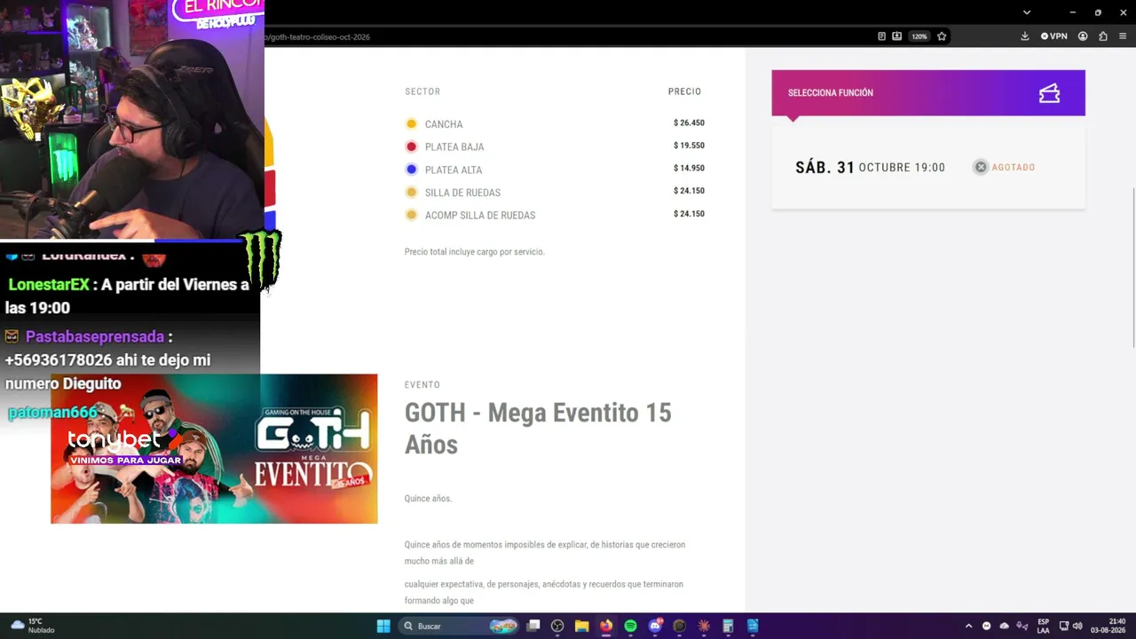Open Task View from taskbar

point(533,626)
